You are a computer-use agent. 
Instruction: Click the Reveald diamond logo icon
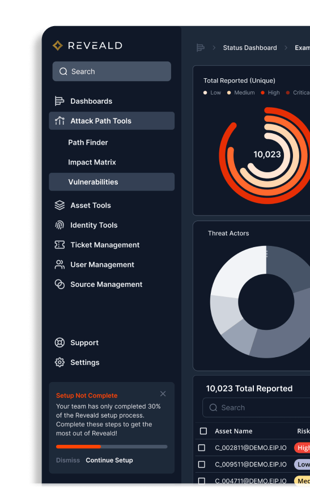[58, 46]
